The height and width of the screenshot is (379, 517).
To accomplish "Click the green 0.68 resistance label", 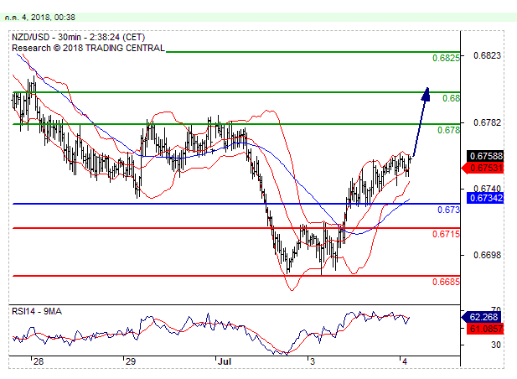I will (451, 98).
